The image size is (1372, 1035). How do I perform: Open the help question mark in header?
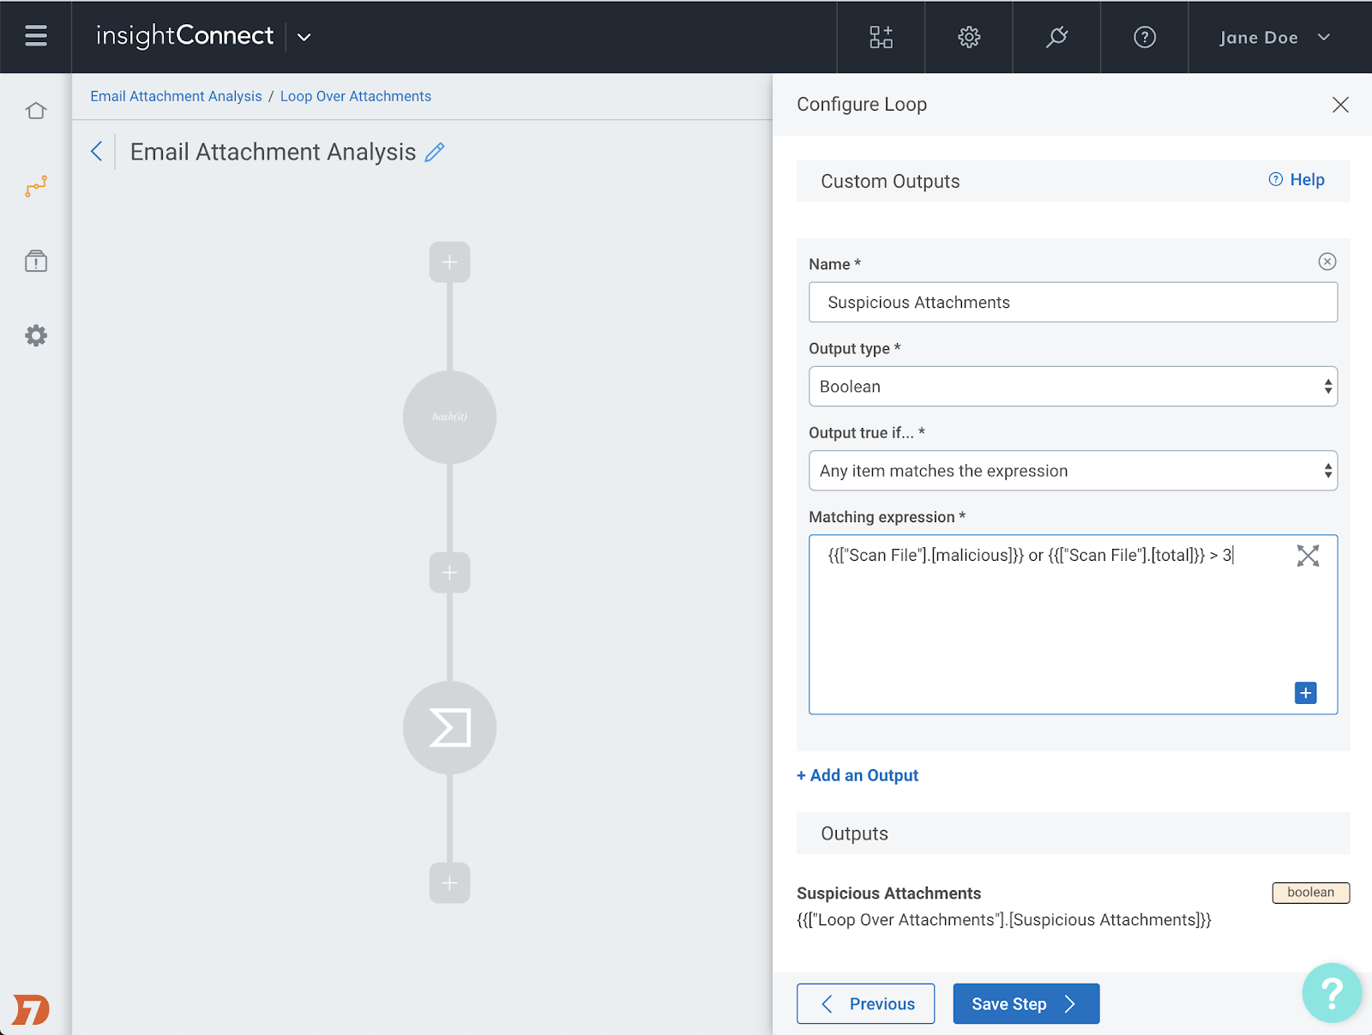1144,37
